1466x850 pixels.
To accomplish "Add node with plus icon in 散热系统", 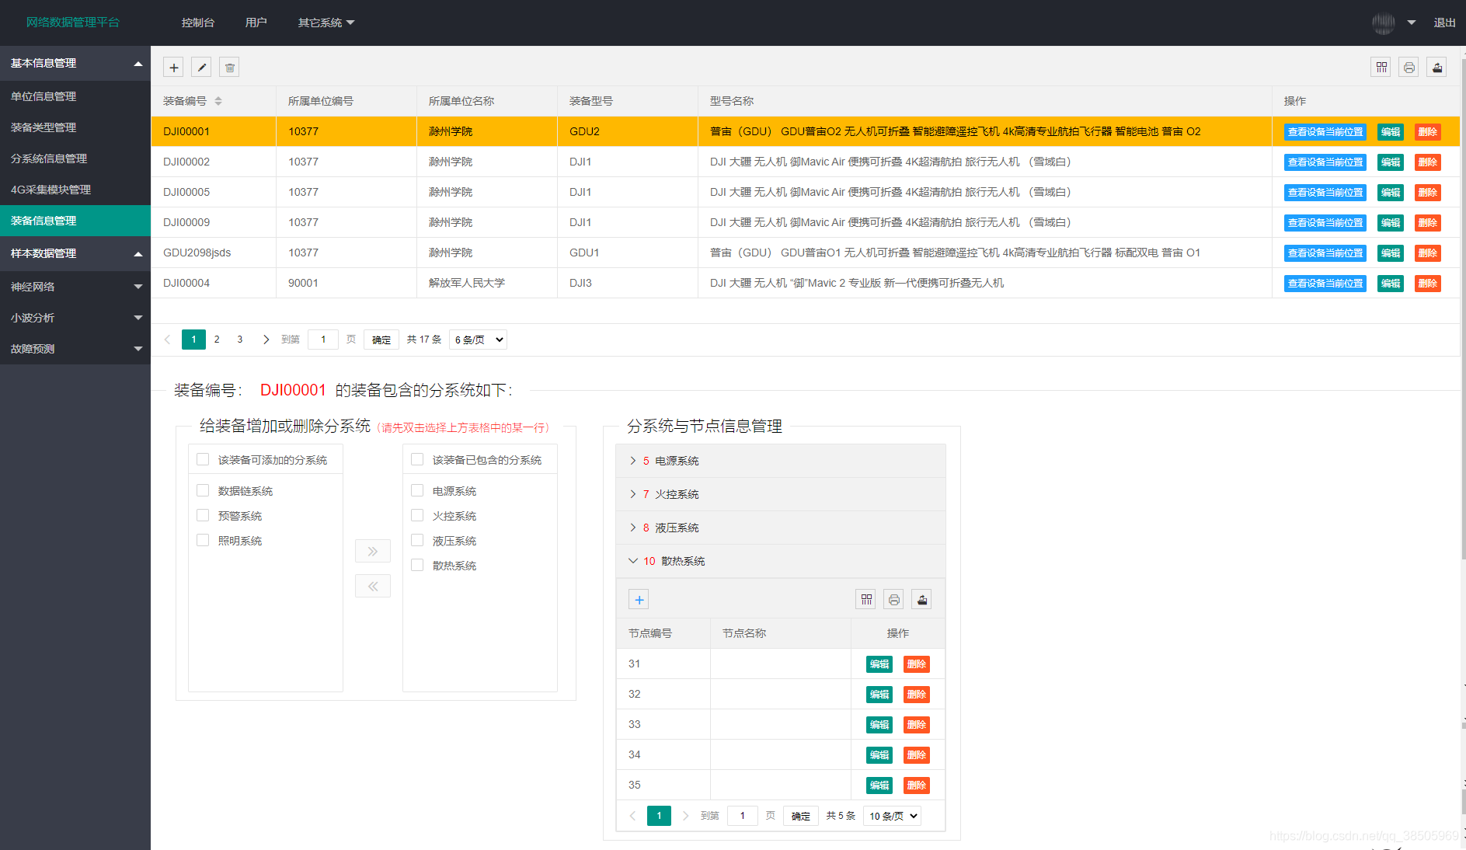I will pyautogui.click(x=639, y=600).
